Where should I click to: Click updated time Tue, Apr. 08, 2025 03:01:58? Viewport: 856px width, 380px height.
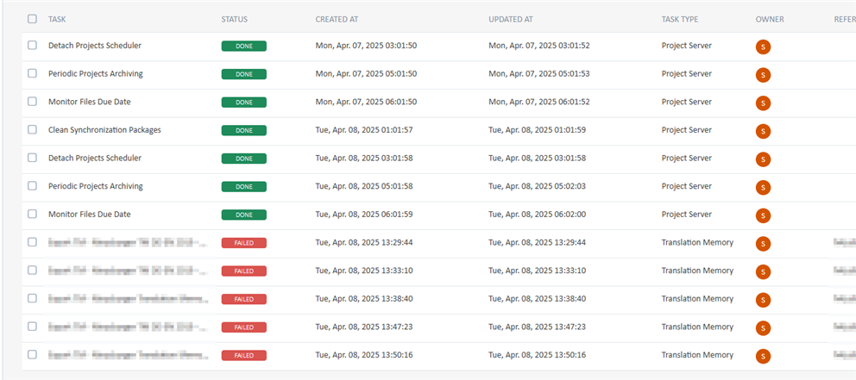coord(538,158)
